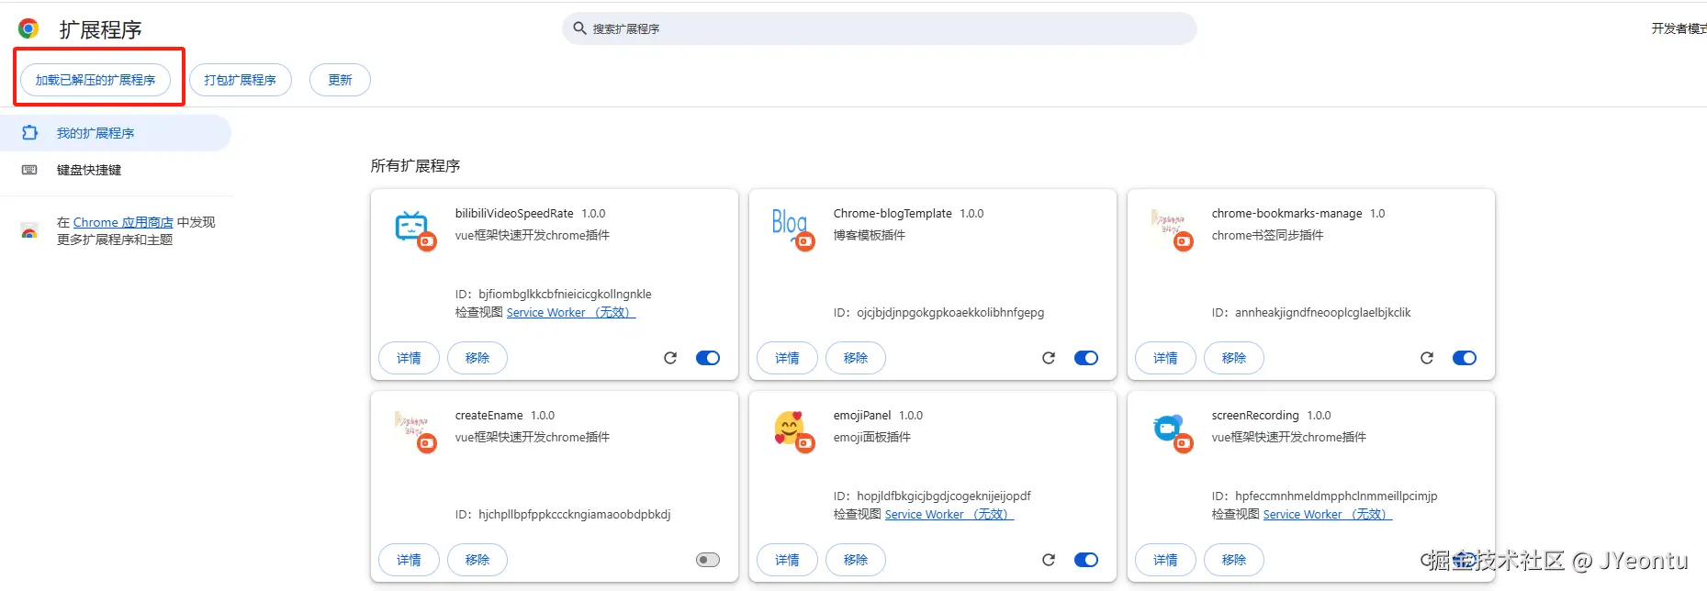Click the chrome书签同步插件 description
Image resolution: width=1707 pixels, height=591 pixels.
(1267, 235)
